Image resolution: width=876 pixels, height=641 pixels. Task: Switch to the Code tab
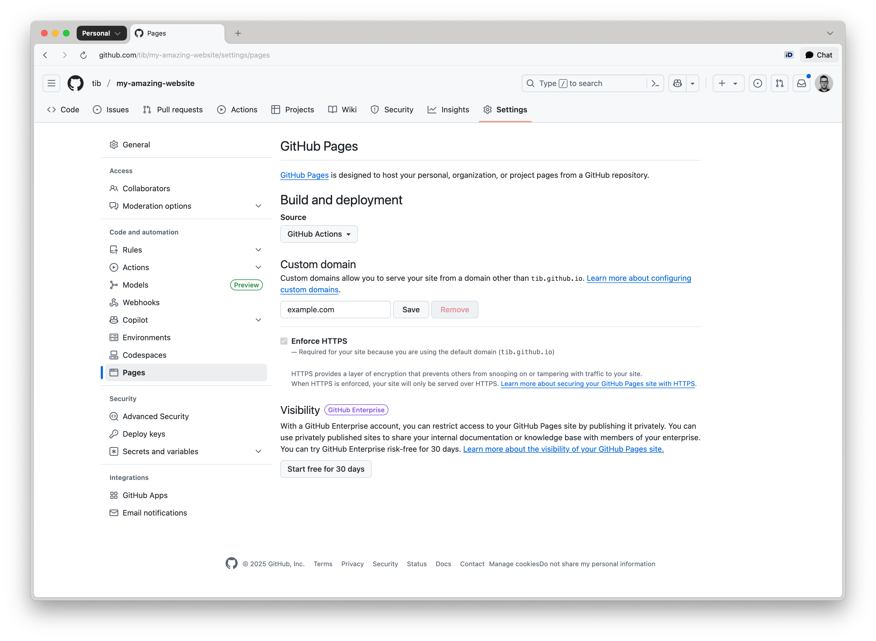(x=63, y=110)
